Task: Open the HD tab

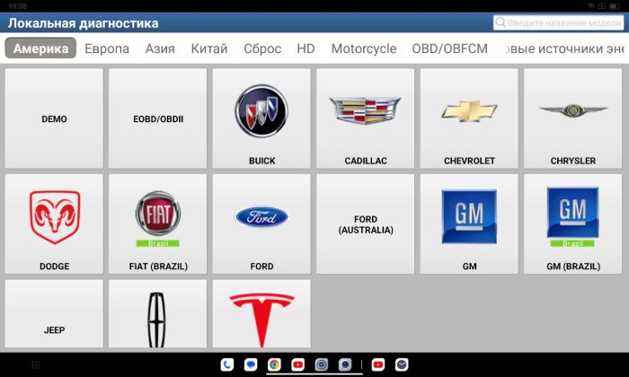Action: [x=306, y=48]
